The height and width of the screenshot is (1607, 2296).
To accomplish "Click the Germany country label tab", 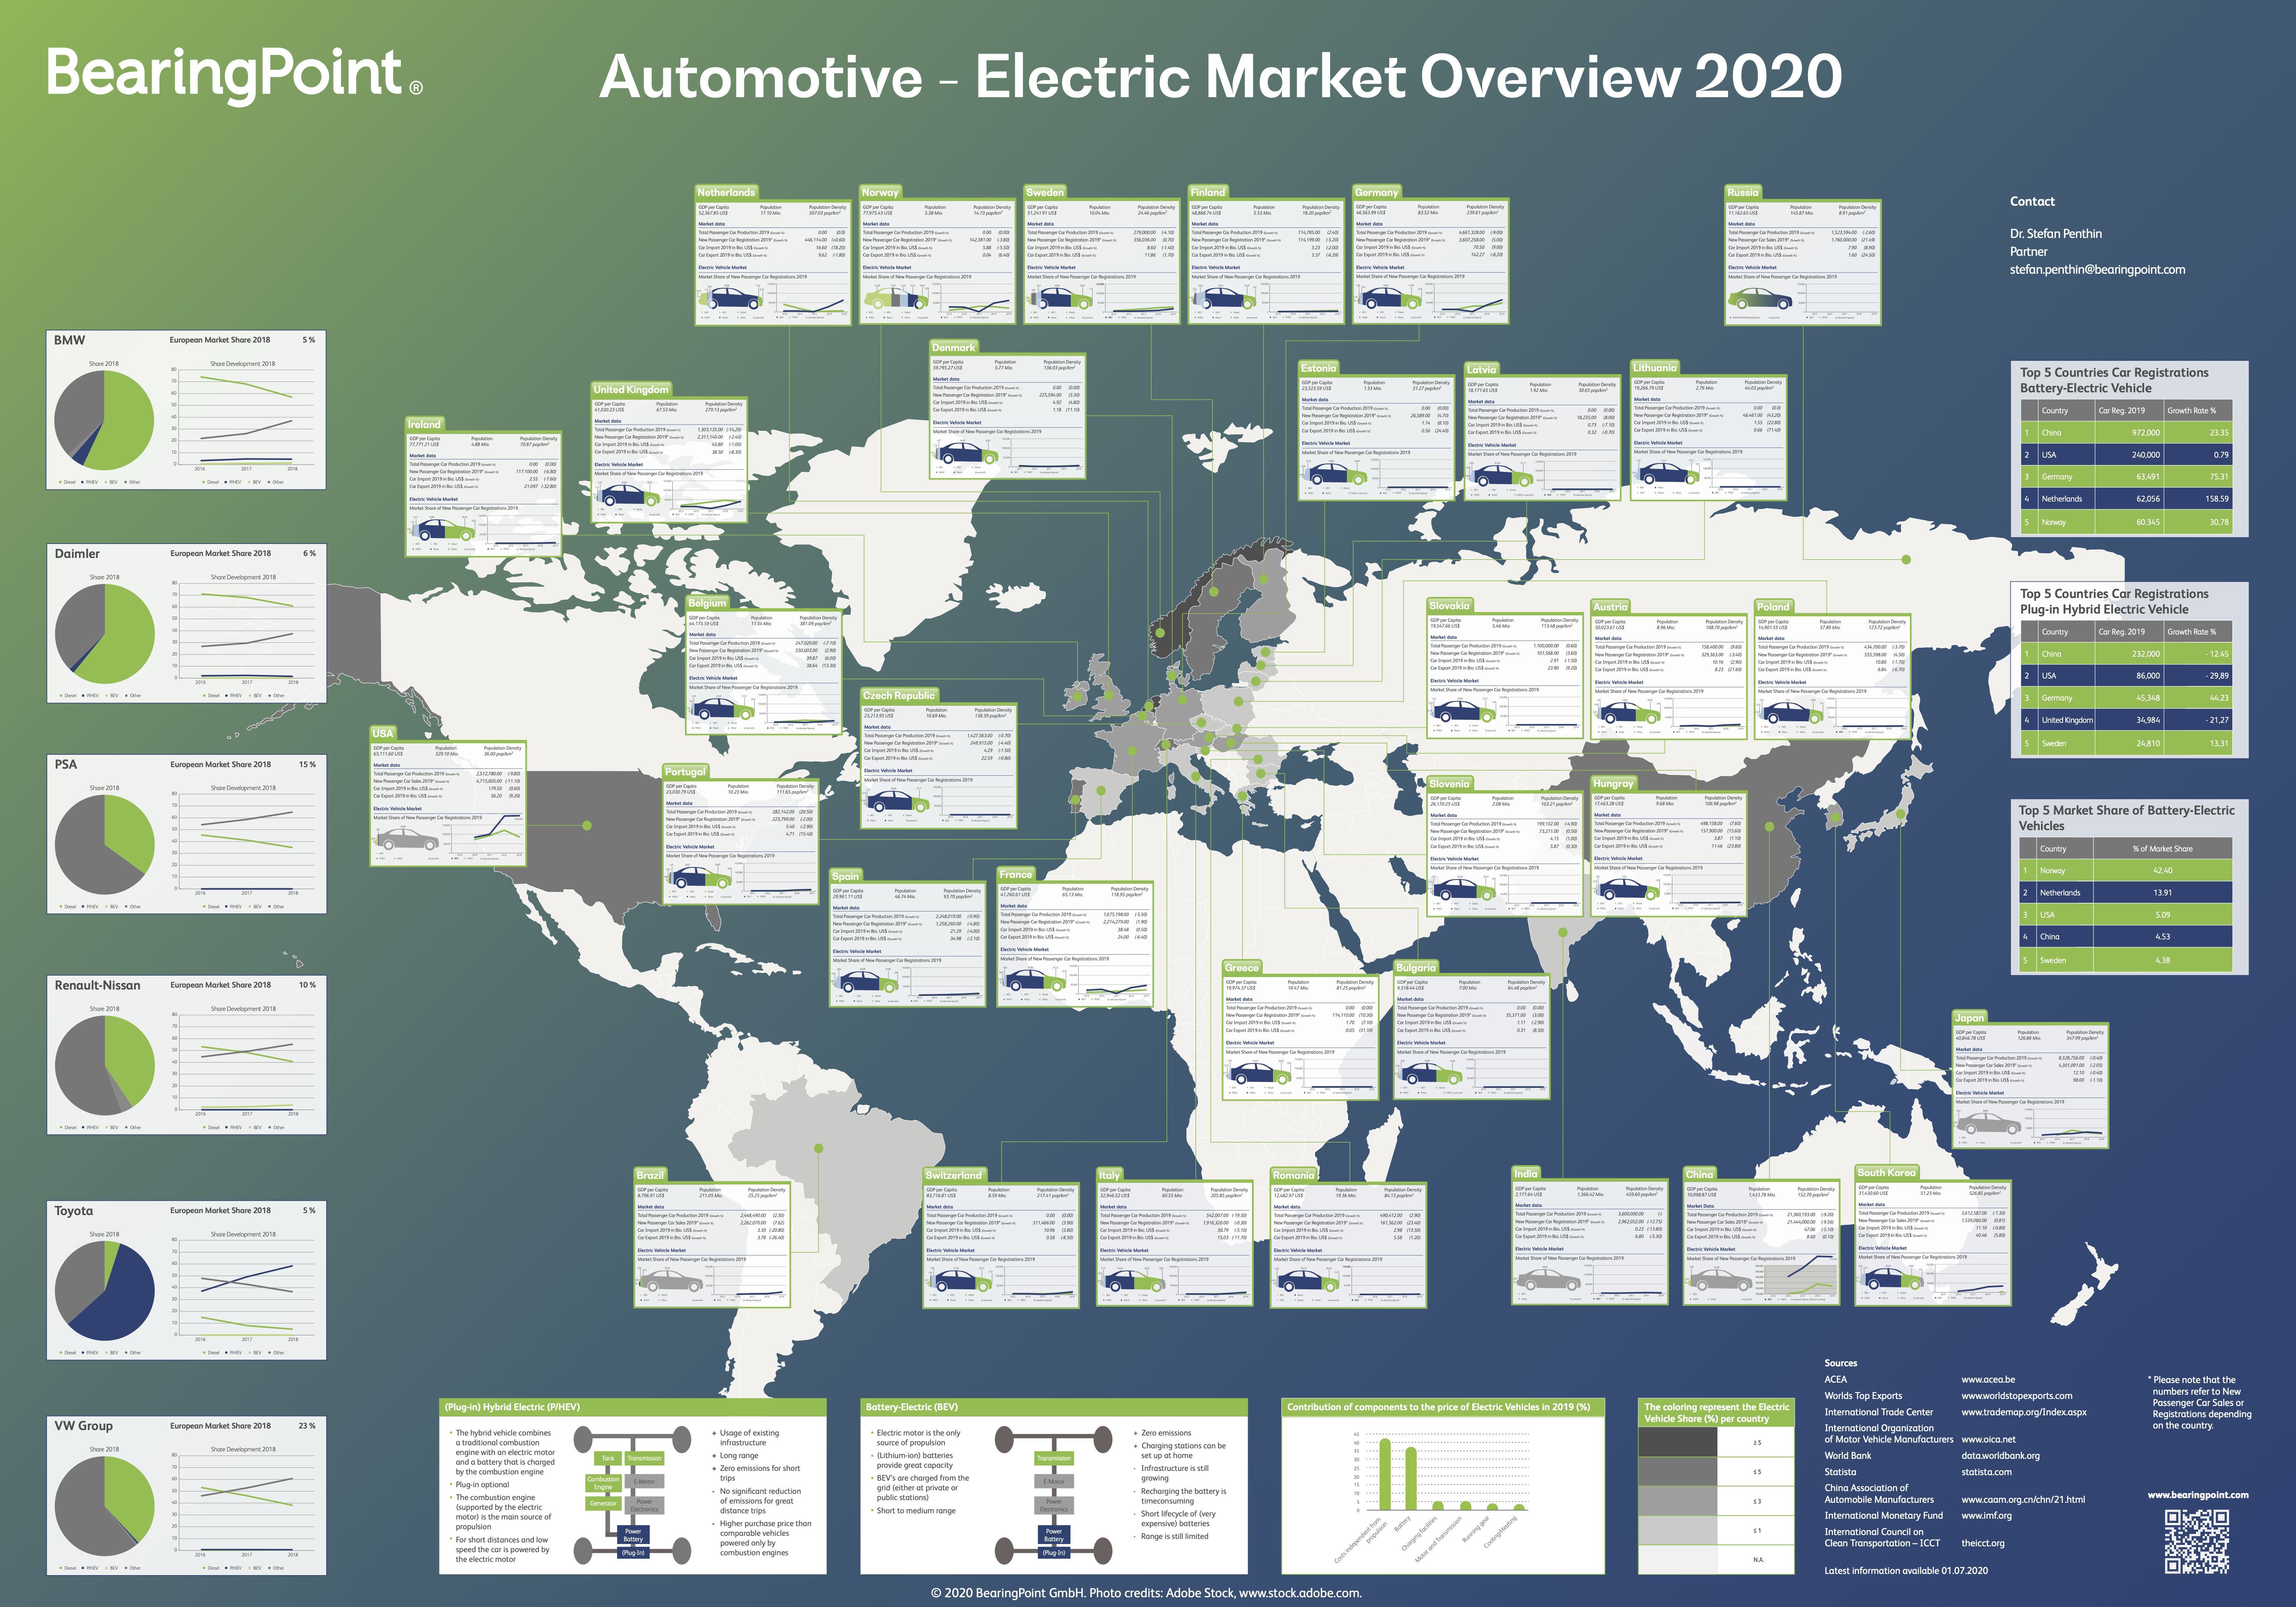I will [x=1376, y=192].
